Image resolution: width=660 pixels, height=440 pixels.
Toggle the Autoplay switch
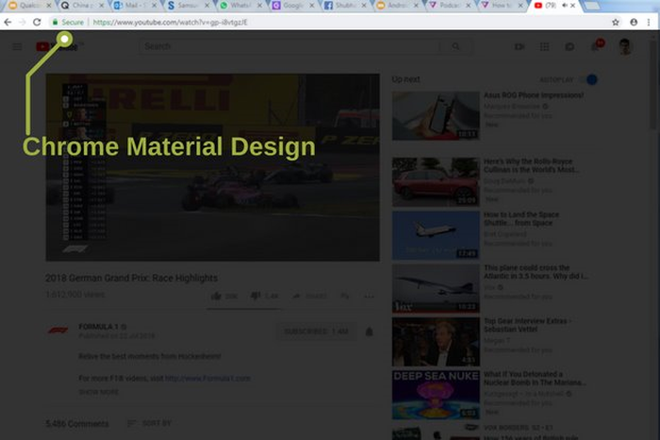pos(588,80)
